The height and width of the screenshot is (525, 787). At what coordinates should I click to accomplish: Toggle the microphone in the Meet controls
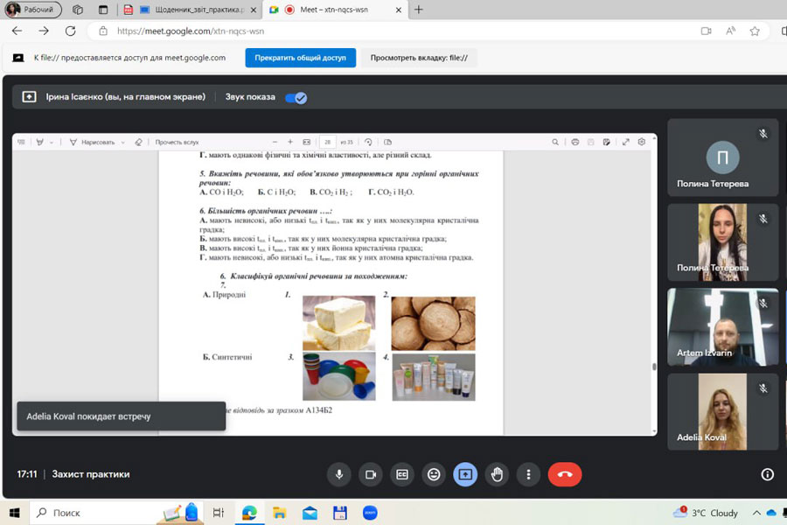(339, 474)
